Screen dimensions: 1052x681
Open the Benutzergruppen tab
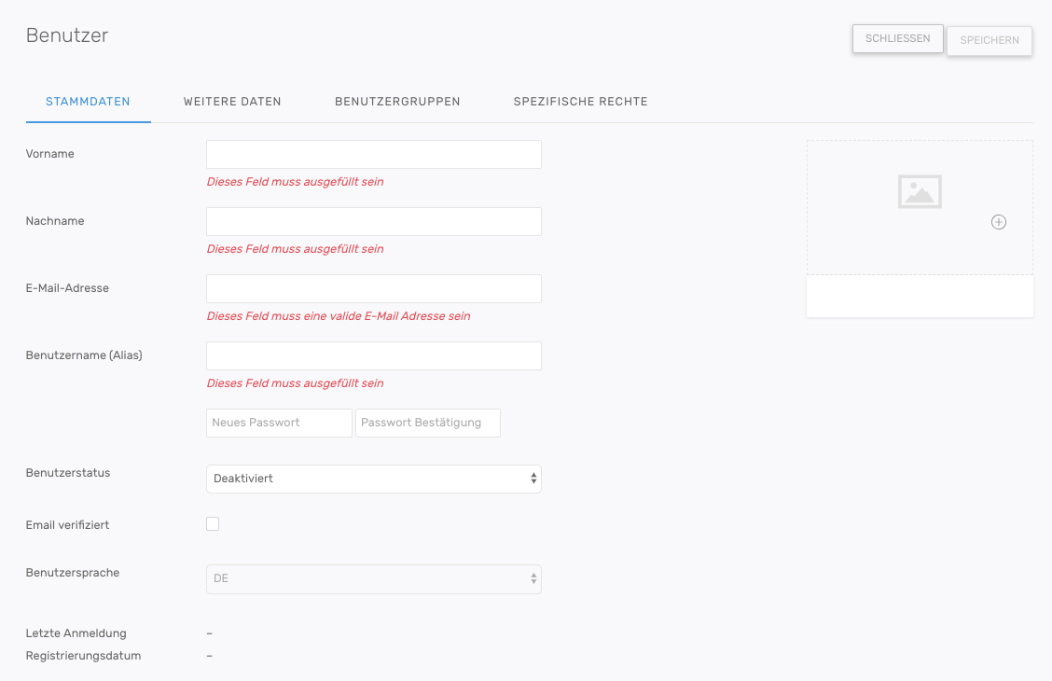pyautogui.click(x=397, y=102)
